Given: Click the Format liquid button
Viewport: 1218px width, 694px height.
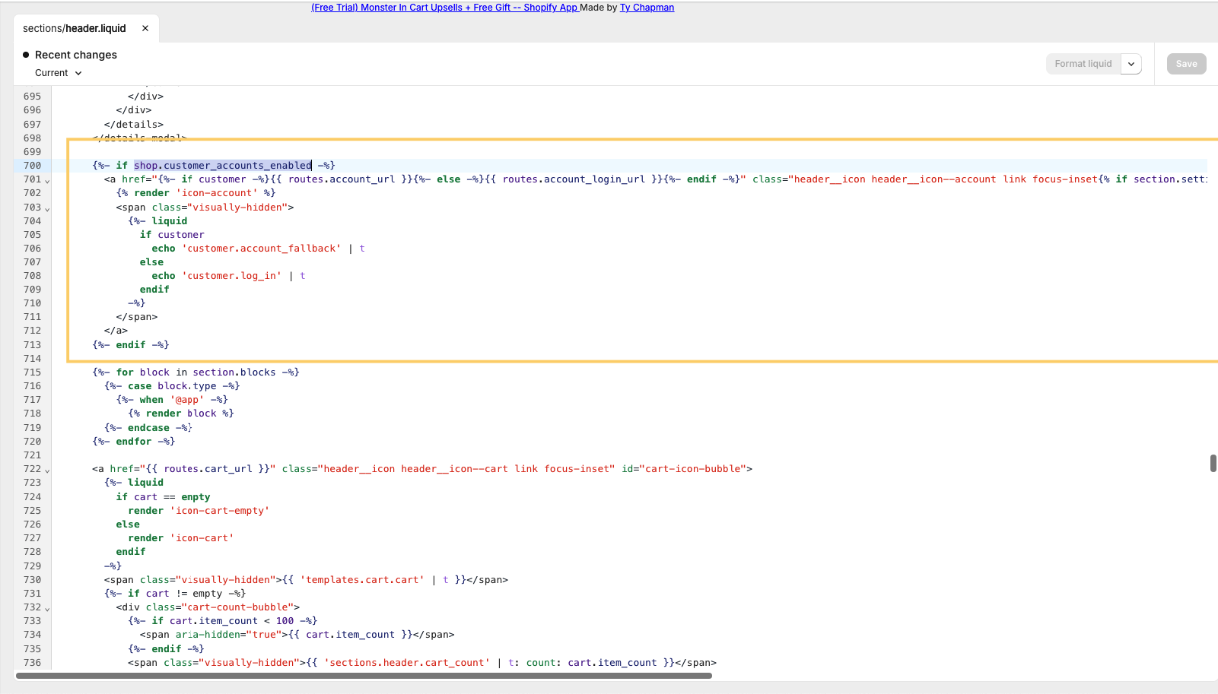Looking at the screenshot, I should click(x=1083, y=64).
